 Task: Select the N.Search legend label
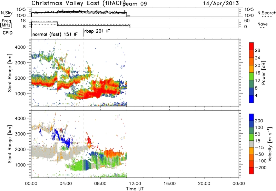pos(266,13)
